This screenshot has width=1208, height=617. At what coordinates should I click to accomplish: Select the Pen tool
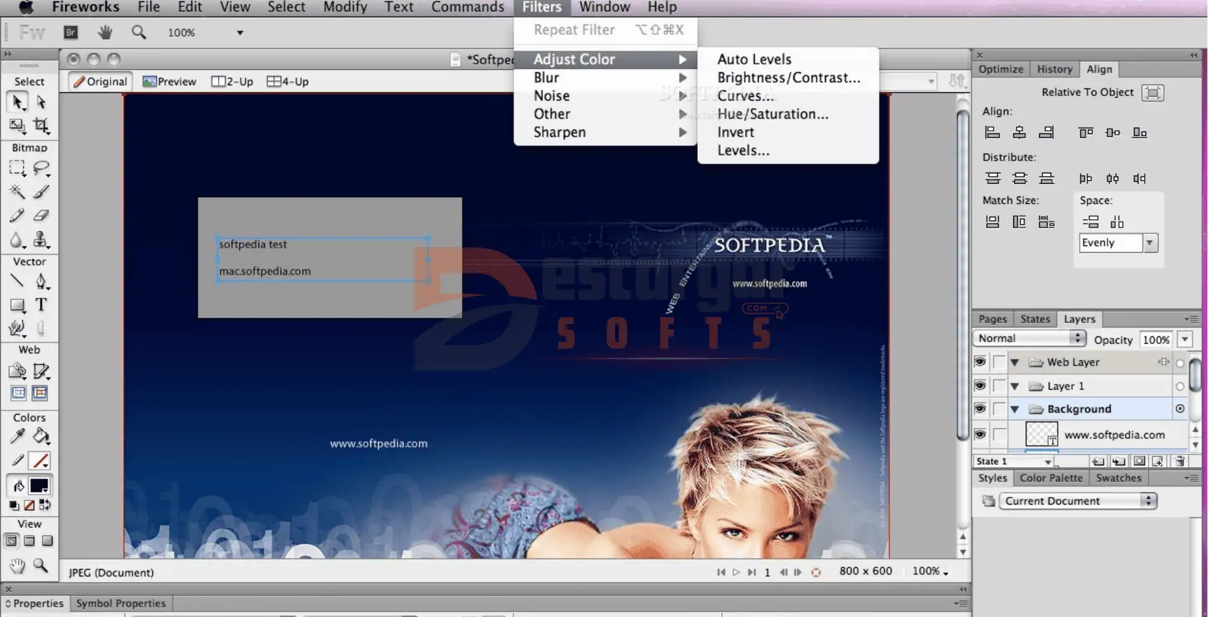point(41,281)
